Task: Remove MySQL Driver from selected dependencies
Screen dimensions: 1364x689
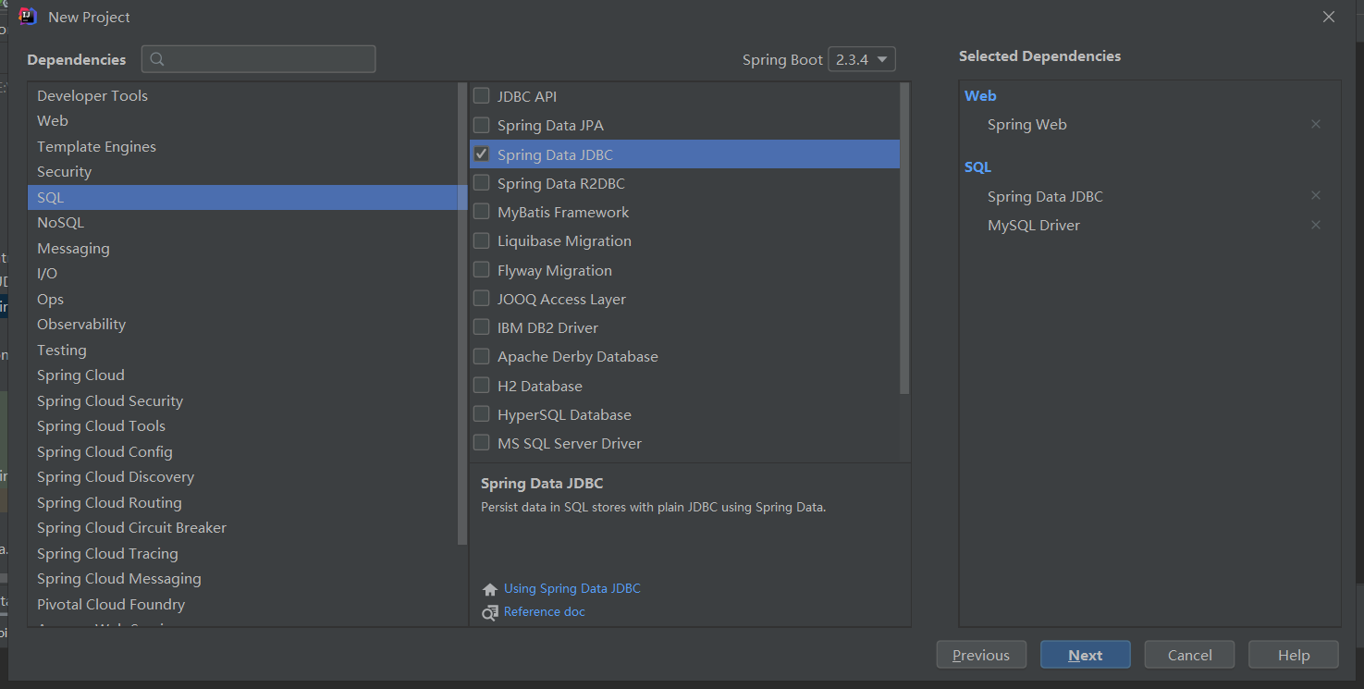Action: click(1316, 225)
